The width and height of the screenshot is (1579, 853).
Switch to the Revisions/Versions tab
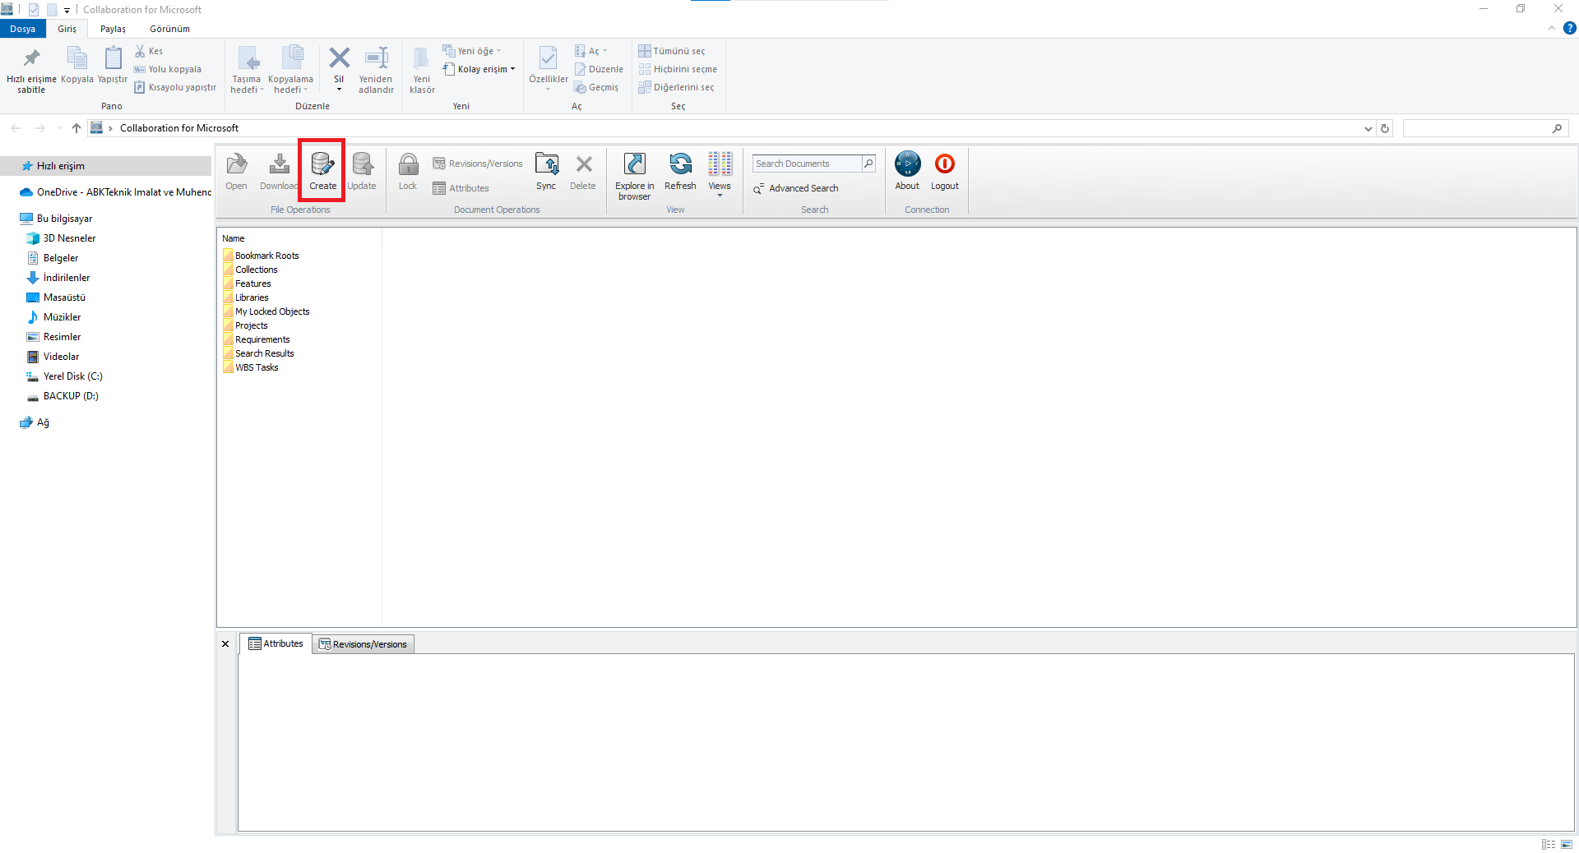click(363, 644)
